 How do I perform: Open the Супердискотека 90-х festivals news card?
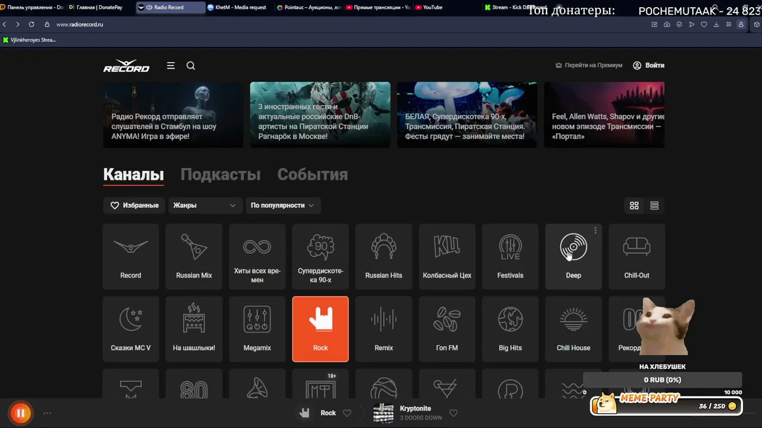tap(467, 115)
